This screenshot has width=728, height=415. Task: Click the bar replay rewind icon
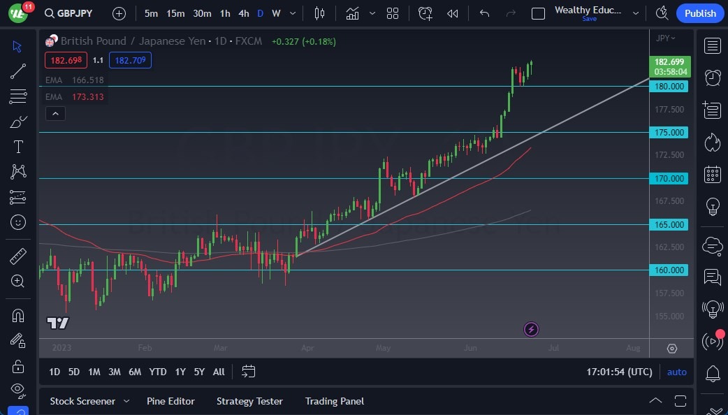[453, 13]
